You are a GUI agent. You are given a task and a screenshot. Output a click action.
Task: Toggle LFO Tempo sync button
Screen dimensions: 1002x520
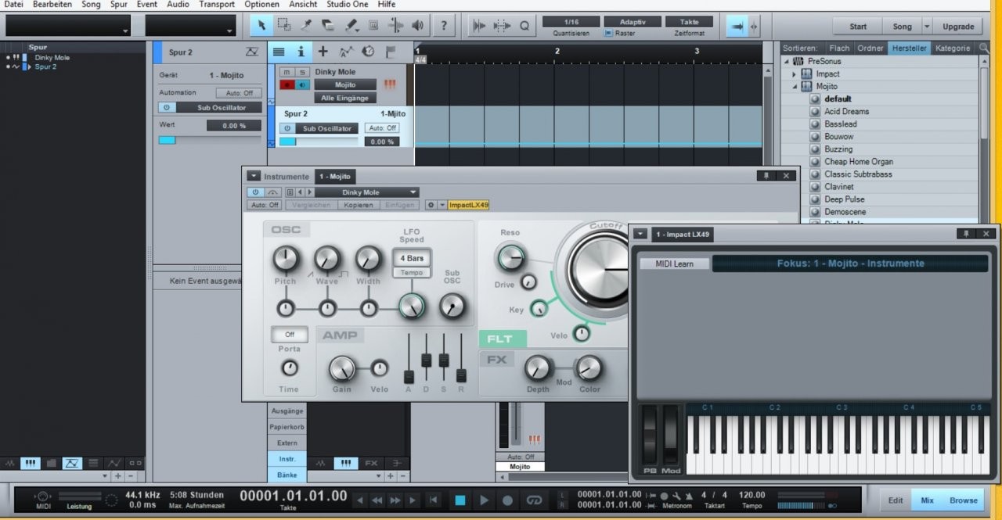click(412, 273)
